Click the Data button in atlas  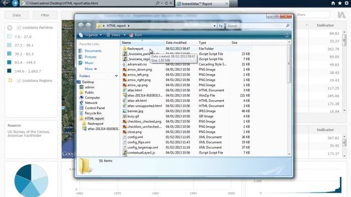[16, 15]
